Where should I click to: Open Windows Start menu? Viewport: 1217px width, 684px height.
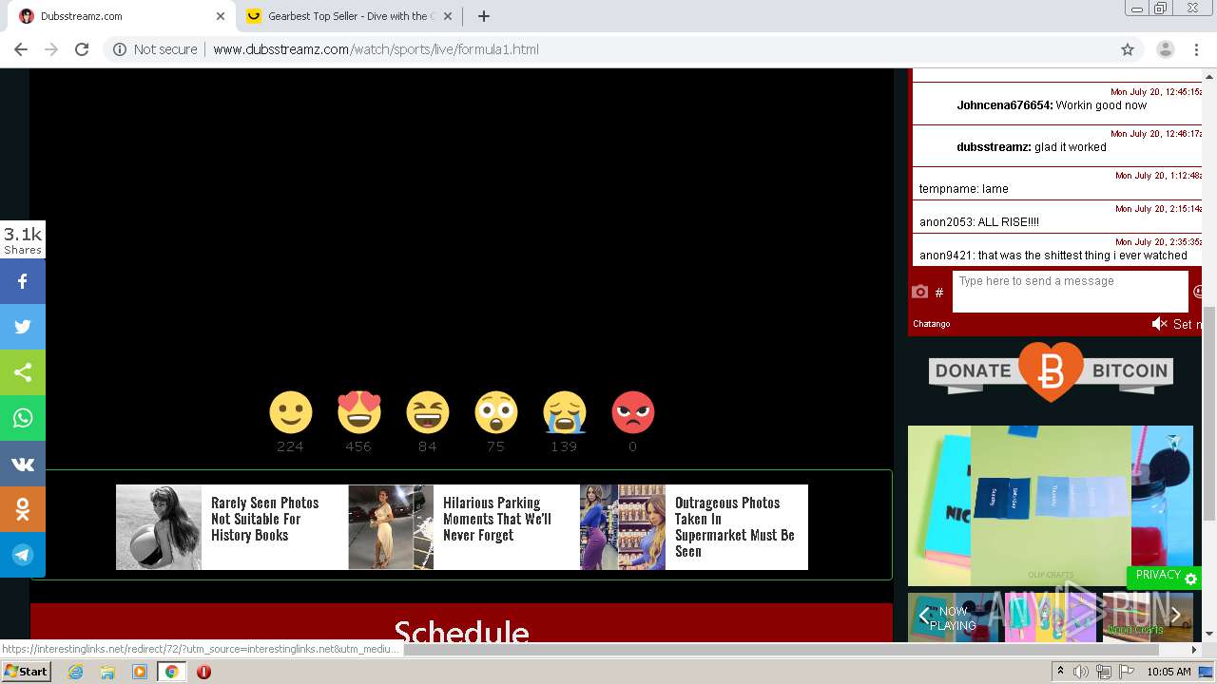pos(26,672)
